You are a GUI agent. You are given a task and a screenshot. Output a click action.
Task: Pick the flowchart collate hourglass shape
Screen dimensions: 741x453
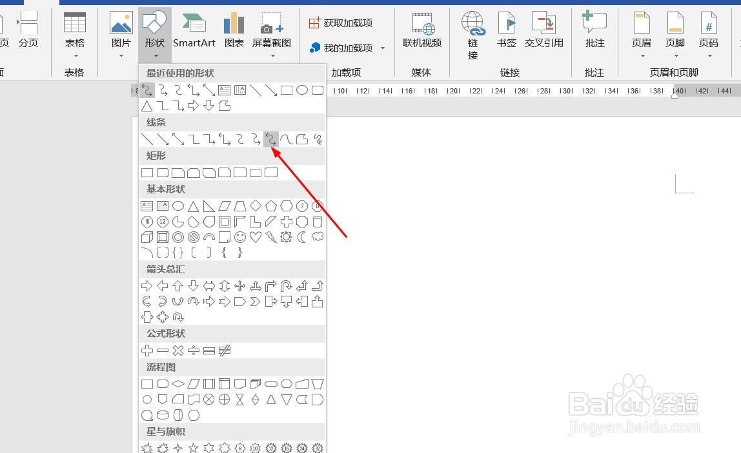pyautogui.click(x=240, y=400)
